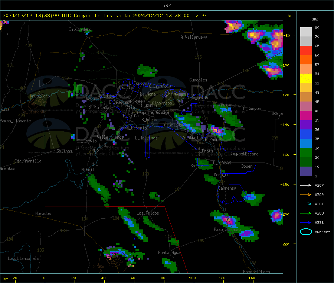Image resolution: width=334 pixels, height=283 pixels.
Task: Click the 'Paso_Barroso' map label
Action: [227, 229]
